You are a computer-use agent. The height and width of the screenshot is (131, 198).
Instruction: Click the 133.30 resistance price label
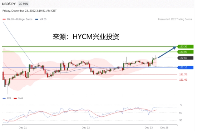185,46
